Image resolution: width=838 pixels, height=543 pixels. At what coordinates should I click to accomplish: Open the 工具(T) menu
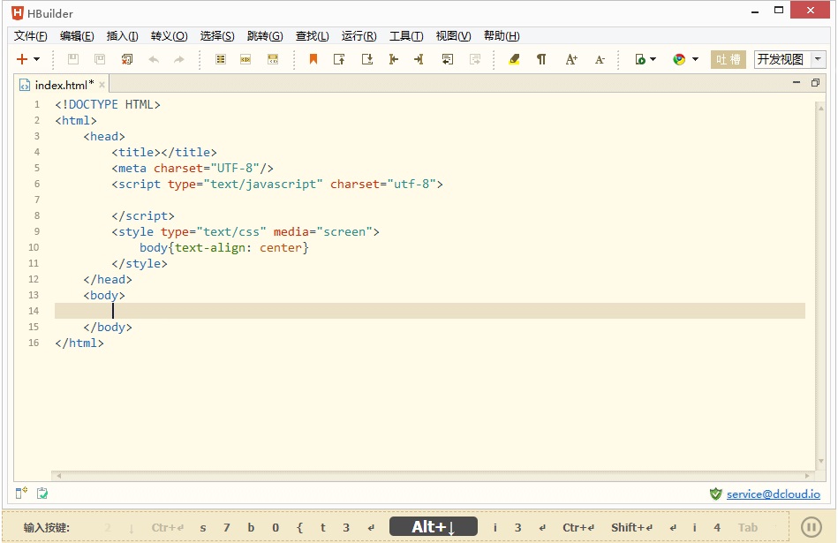point(406,36)
